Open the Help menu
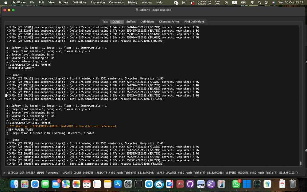Image resolution: width=307 pixels, height=192 pixels. [159, 2]
